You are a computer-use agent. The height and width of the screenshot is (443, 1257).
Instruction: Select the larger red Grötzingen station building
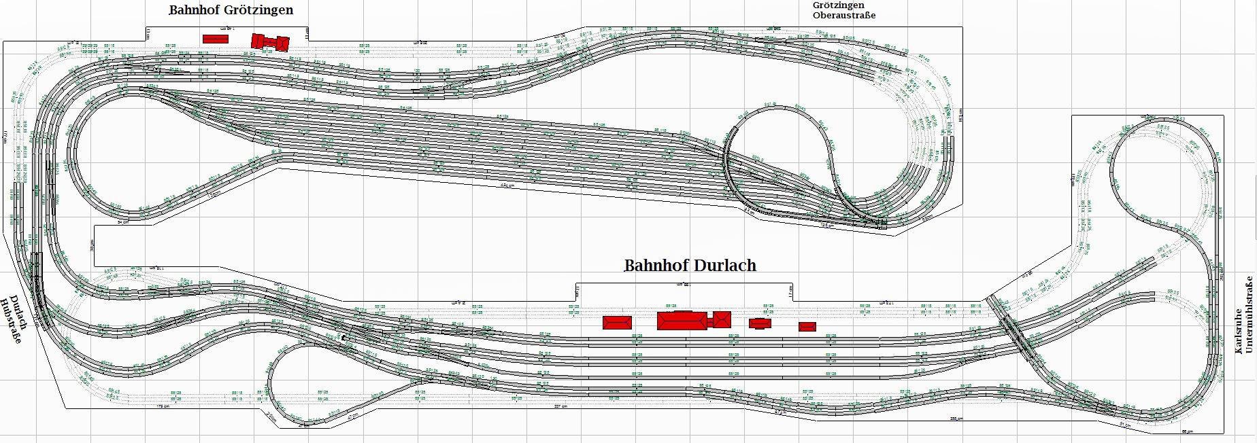pyautogui.click(x=270, y=42)
